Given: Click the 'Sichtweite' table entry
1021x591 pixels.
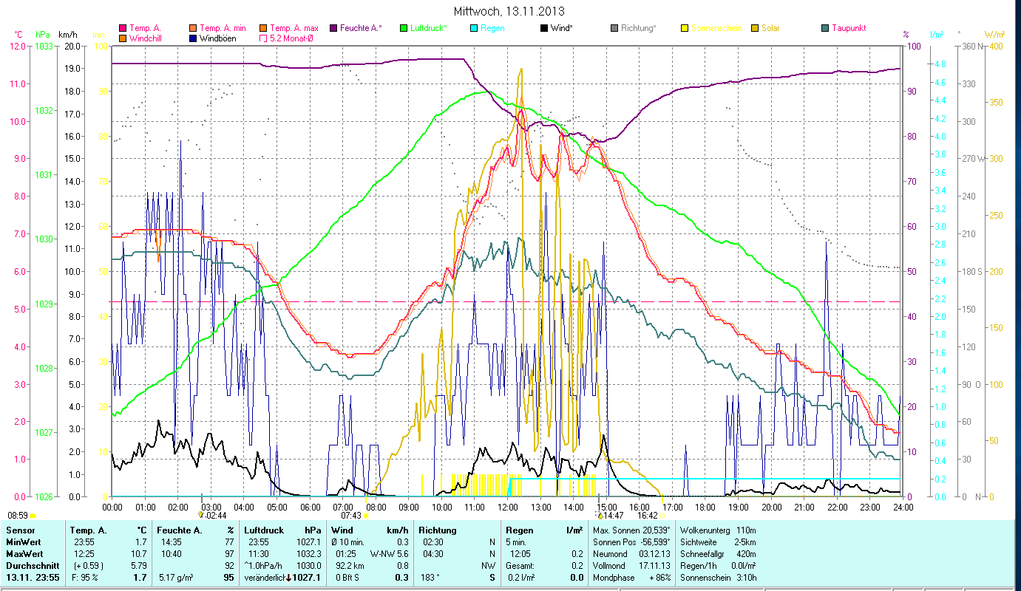Looking at the screenshot, I should click(698, 542).
